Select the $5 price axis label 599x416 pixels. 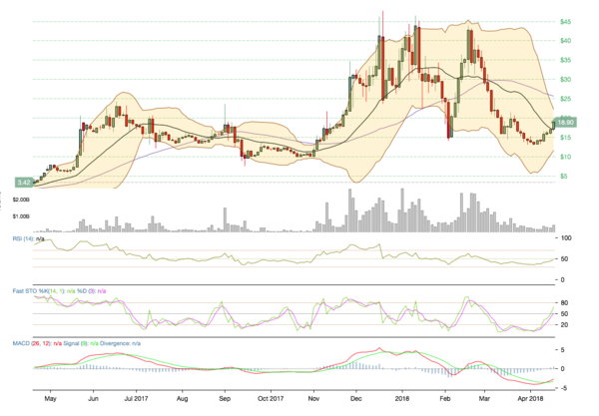tap(564, 177)
